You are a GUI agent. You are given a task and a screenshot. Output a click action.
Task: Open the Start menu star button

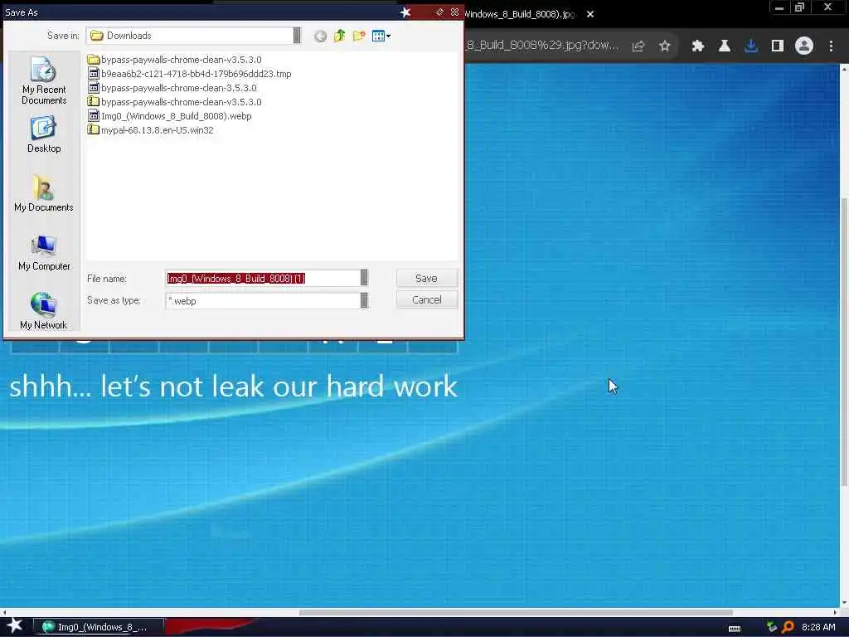click(15, 626)
